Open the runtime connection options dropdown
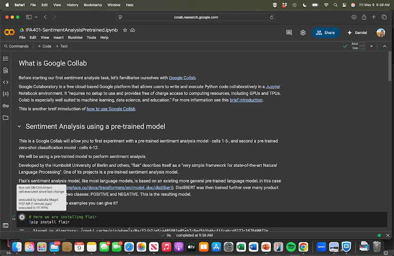Screen dimensions: 394x256 pyautogui.click(x=371, y=46)
